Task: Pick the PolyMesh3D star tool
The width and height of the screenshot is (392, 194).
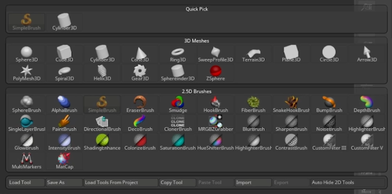Action: click(26, 73)
